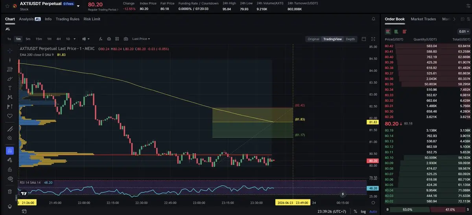Show bids only order book view
Viewport: 472px width, 215px height.
(x=396, y=31)
